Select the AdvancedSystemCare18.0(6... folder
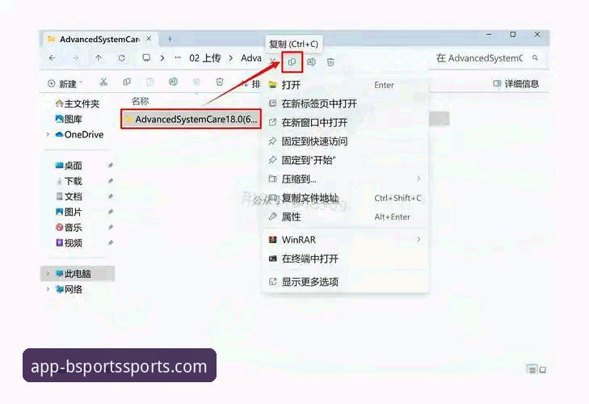The height and width of the screenshot is (404, 589). pos(191,119)
